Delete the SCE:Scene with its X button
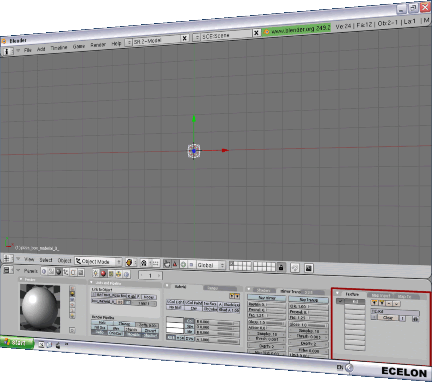The height and width of the screenshot is (382, 432). (256, 33)
